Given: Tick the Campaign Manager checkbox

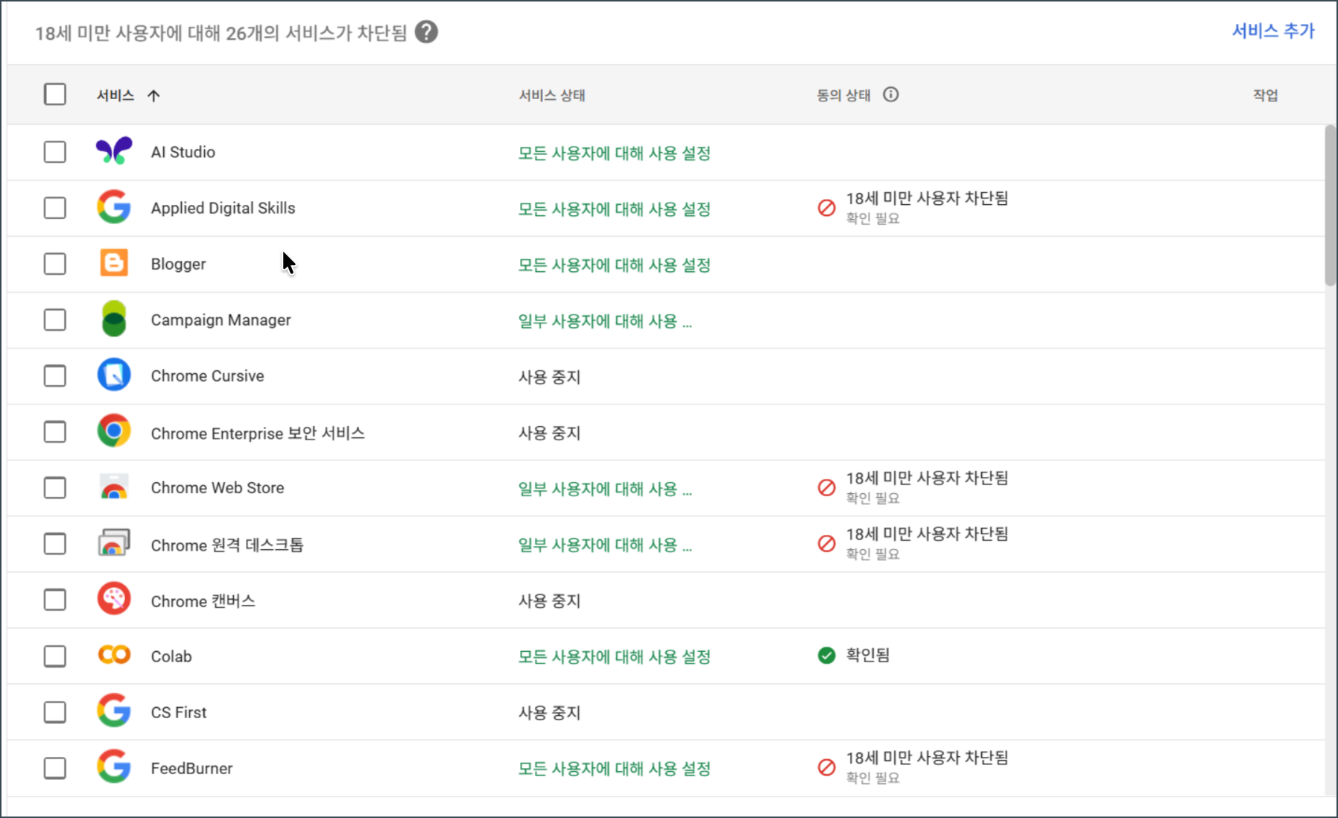Looking at the screenshot, I should point(55,320).
